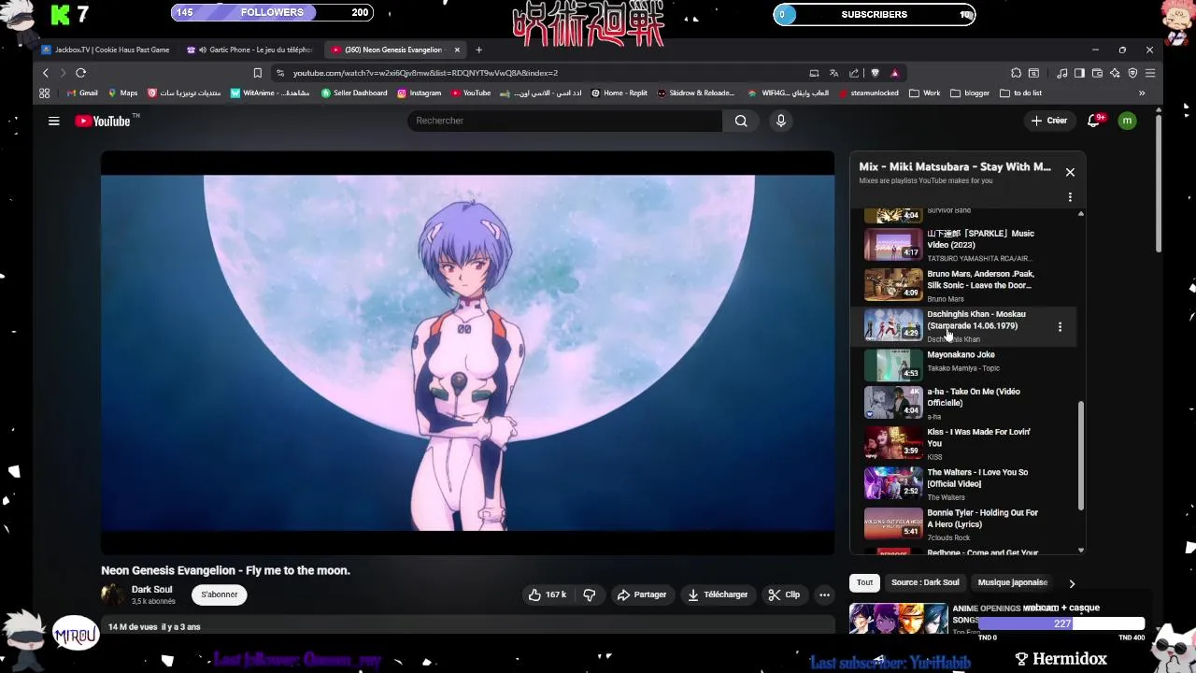Show more filter chips with the arrow
This screenshot has width=1196, height=673.
(x=1072, y=583)
